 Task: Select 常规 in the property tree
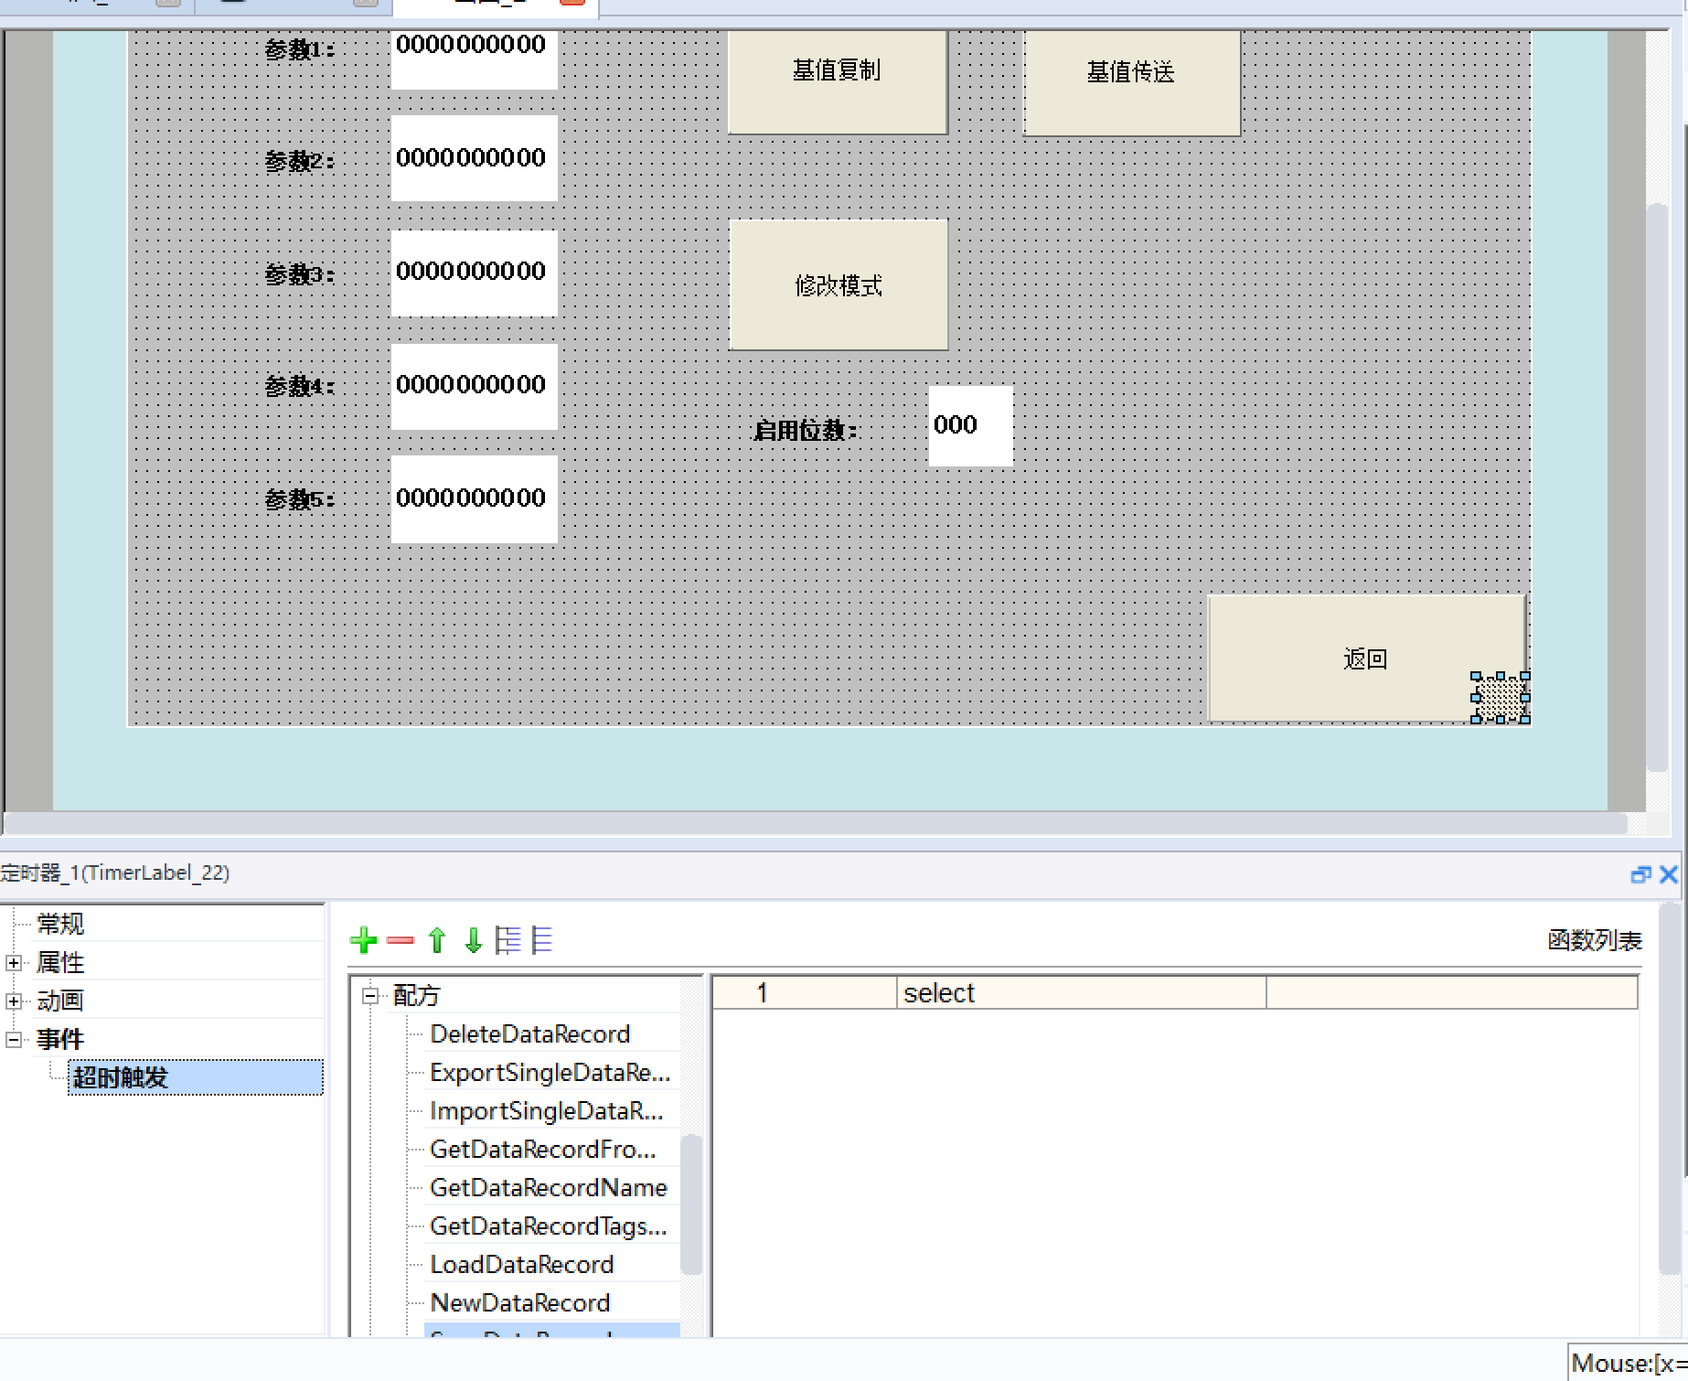[x=60, y=924]
